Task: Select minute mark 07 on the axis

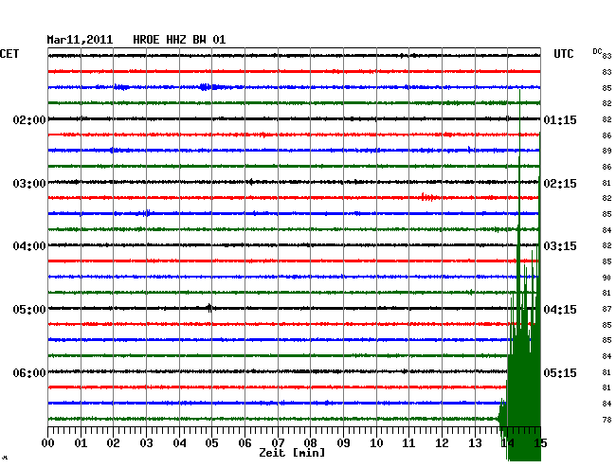Action: click(x=278, y=443)
